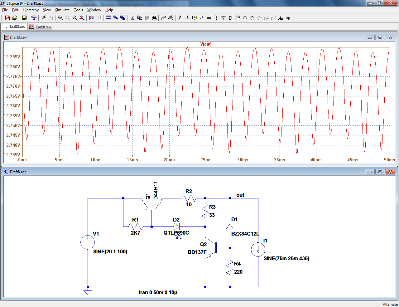399x307 pixels.
Task: Select the Place Component gate tool
Action: coord(231,18)
